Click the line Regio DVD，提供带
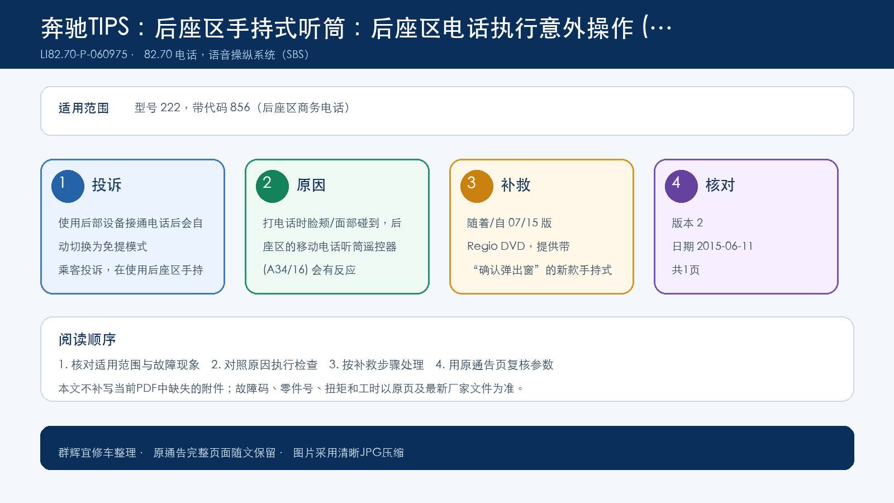Image resolution: width=894 pixels, height=503 pixels. (x=519, y=246)
